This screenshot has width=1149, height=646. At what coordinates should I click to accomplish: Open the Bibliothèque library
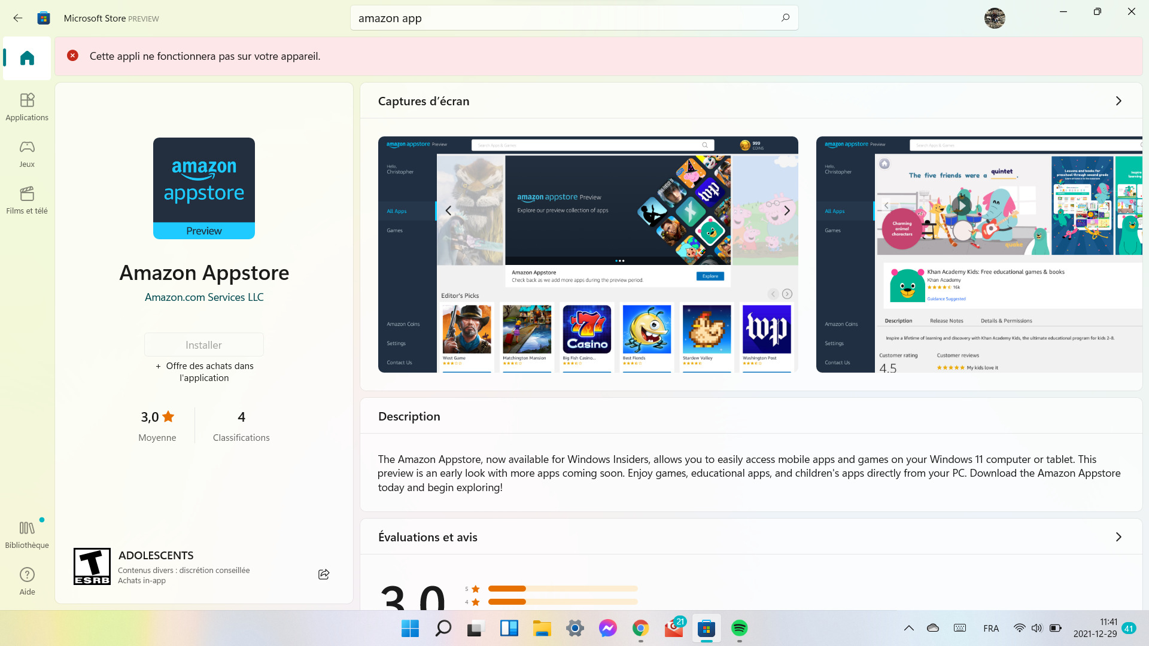(27, 535)
